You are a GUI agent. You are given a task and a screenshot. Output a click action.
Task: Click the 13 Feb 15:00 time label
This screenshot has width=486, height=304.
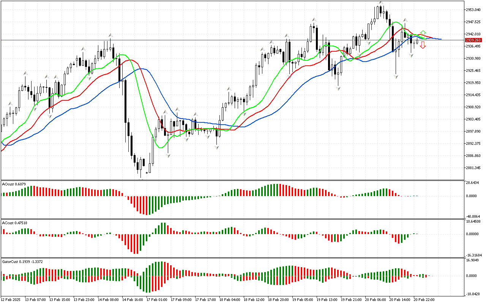click(x=60, y=300)
